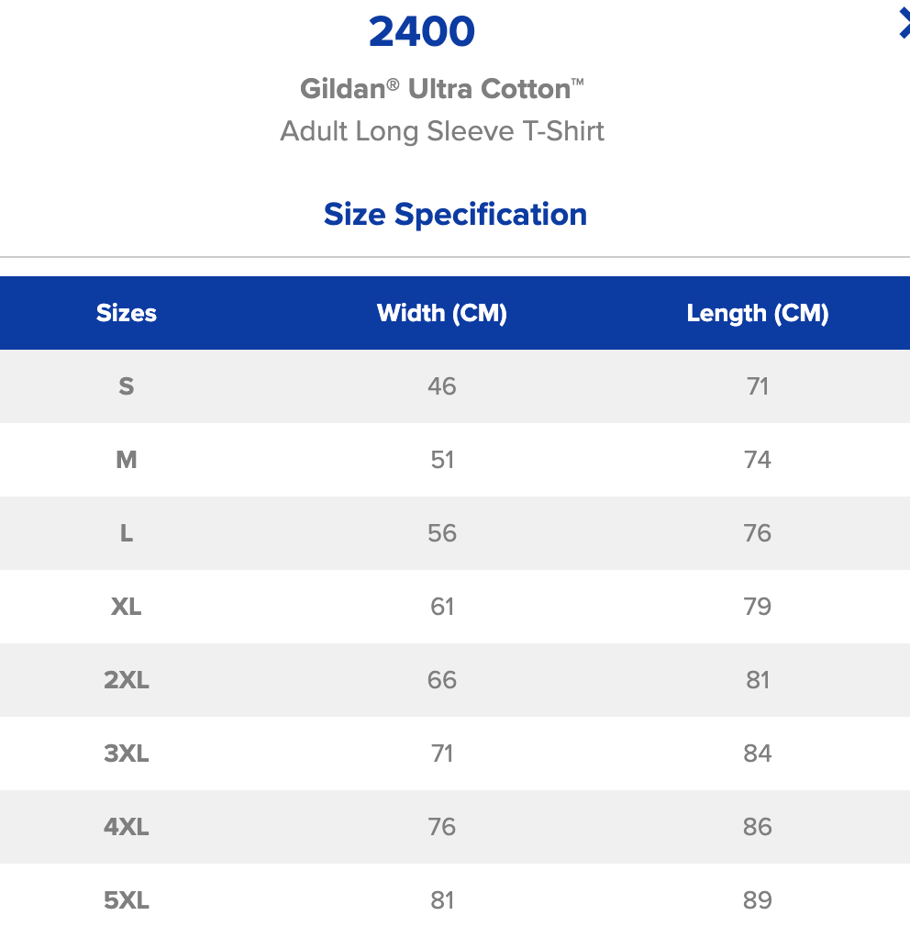910x949 pixels.
Task: Click the Length (CM) column header
Action: pyautogui.click(x=758, y=313)
